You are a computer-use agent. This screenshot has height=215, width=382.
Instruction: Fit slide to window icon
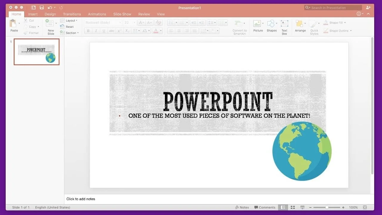tap(365, 207)
